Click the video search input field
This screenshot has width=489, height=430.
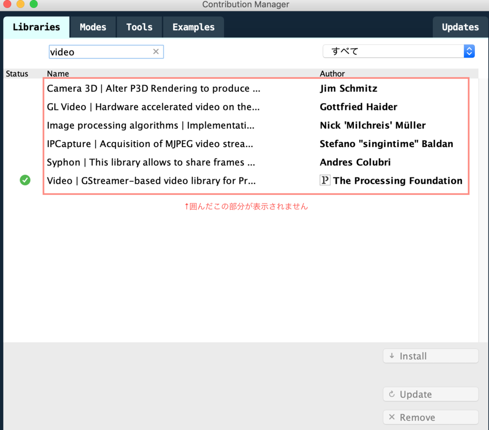[106, 52]
